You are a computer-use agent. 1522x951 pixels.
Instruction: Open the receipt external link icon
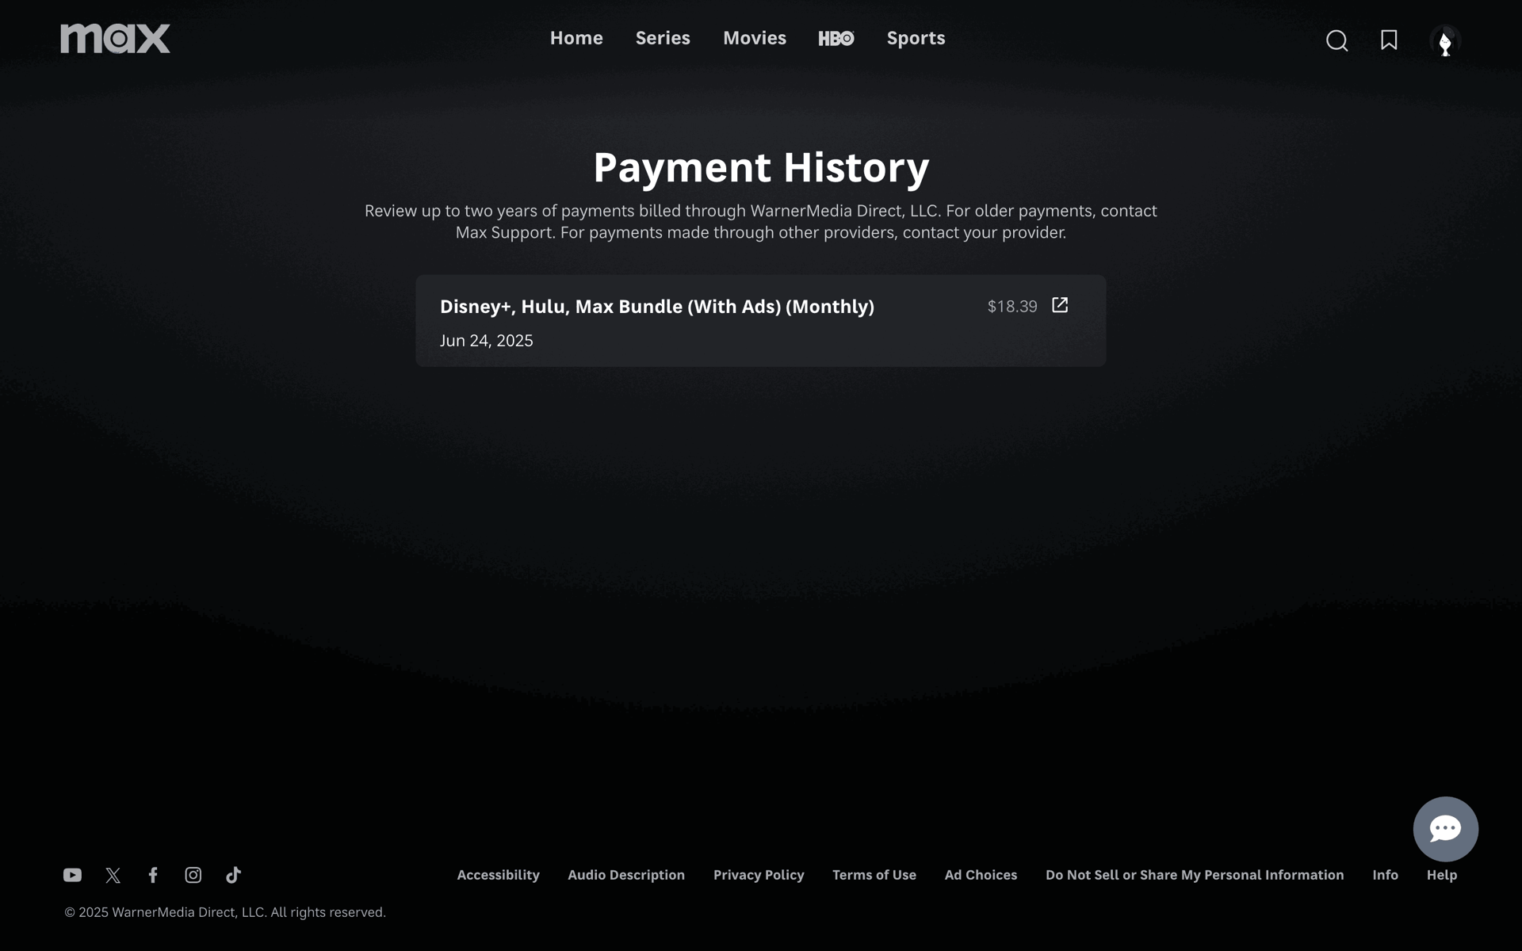tap(1060, 305)
